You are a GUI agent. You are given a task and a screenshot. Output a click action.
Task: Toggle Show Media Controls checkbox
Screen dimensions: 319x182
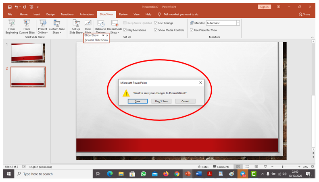pyautogui.click(x=156, y=30)
